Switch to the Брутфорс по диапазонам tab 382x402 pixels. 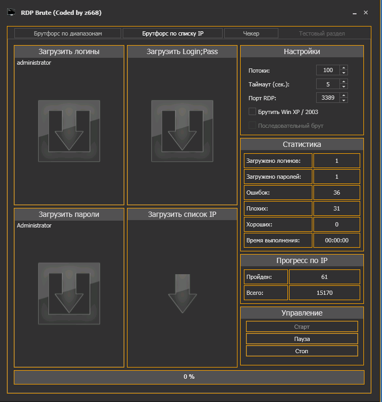click(67, 33)
